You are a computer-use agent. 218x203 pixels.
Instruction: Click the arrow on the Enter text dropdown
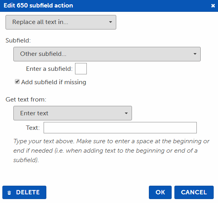[x=126, y=113]
